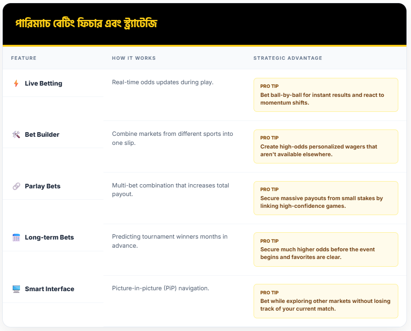This screenshot has height=331, width=411.
Task: Click the Pro Tip box about personalized wagers
Action: tap(326, 146)
